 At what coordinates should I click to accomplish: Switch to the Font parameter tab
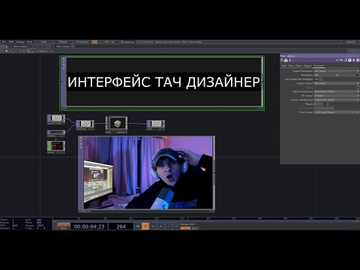click(291, 66)
